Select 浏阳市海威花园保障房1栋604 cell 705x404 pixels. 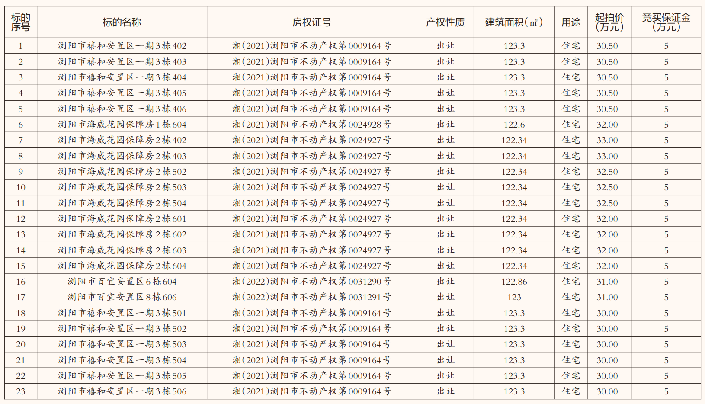point(122,125)
